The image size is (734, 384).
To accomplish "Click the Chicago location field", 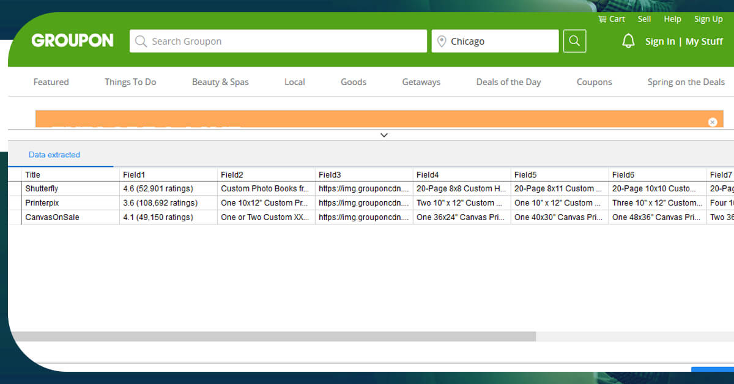I will click(x=495, y=41).
